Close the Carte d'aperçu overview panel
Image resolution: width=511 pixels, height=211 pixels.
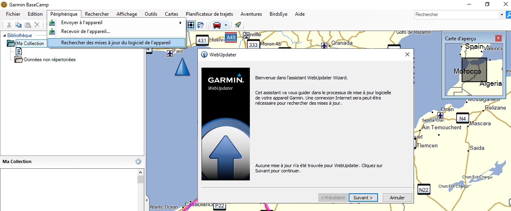[x=499, y=38]
